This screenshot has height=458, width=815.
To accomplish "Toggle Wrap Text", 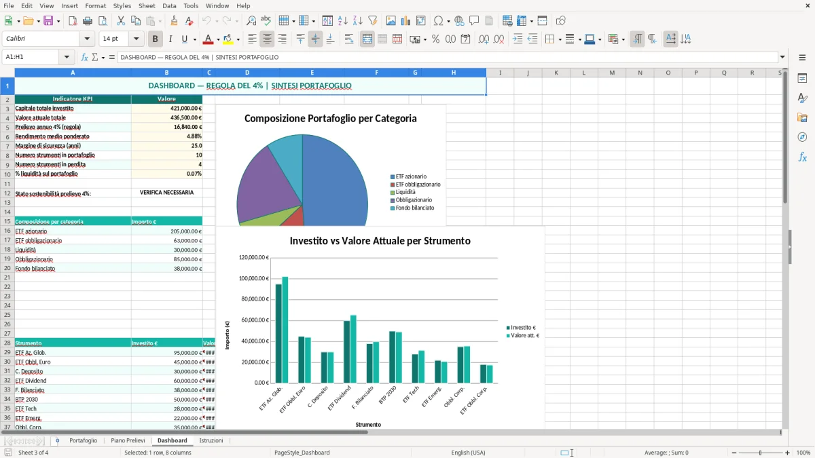I will (x=349, y=39).
